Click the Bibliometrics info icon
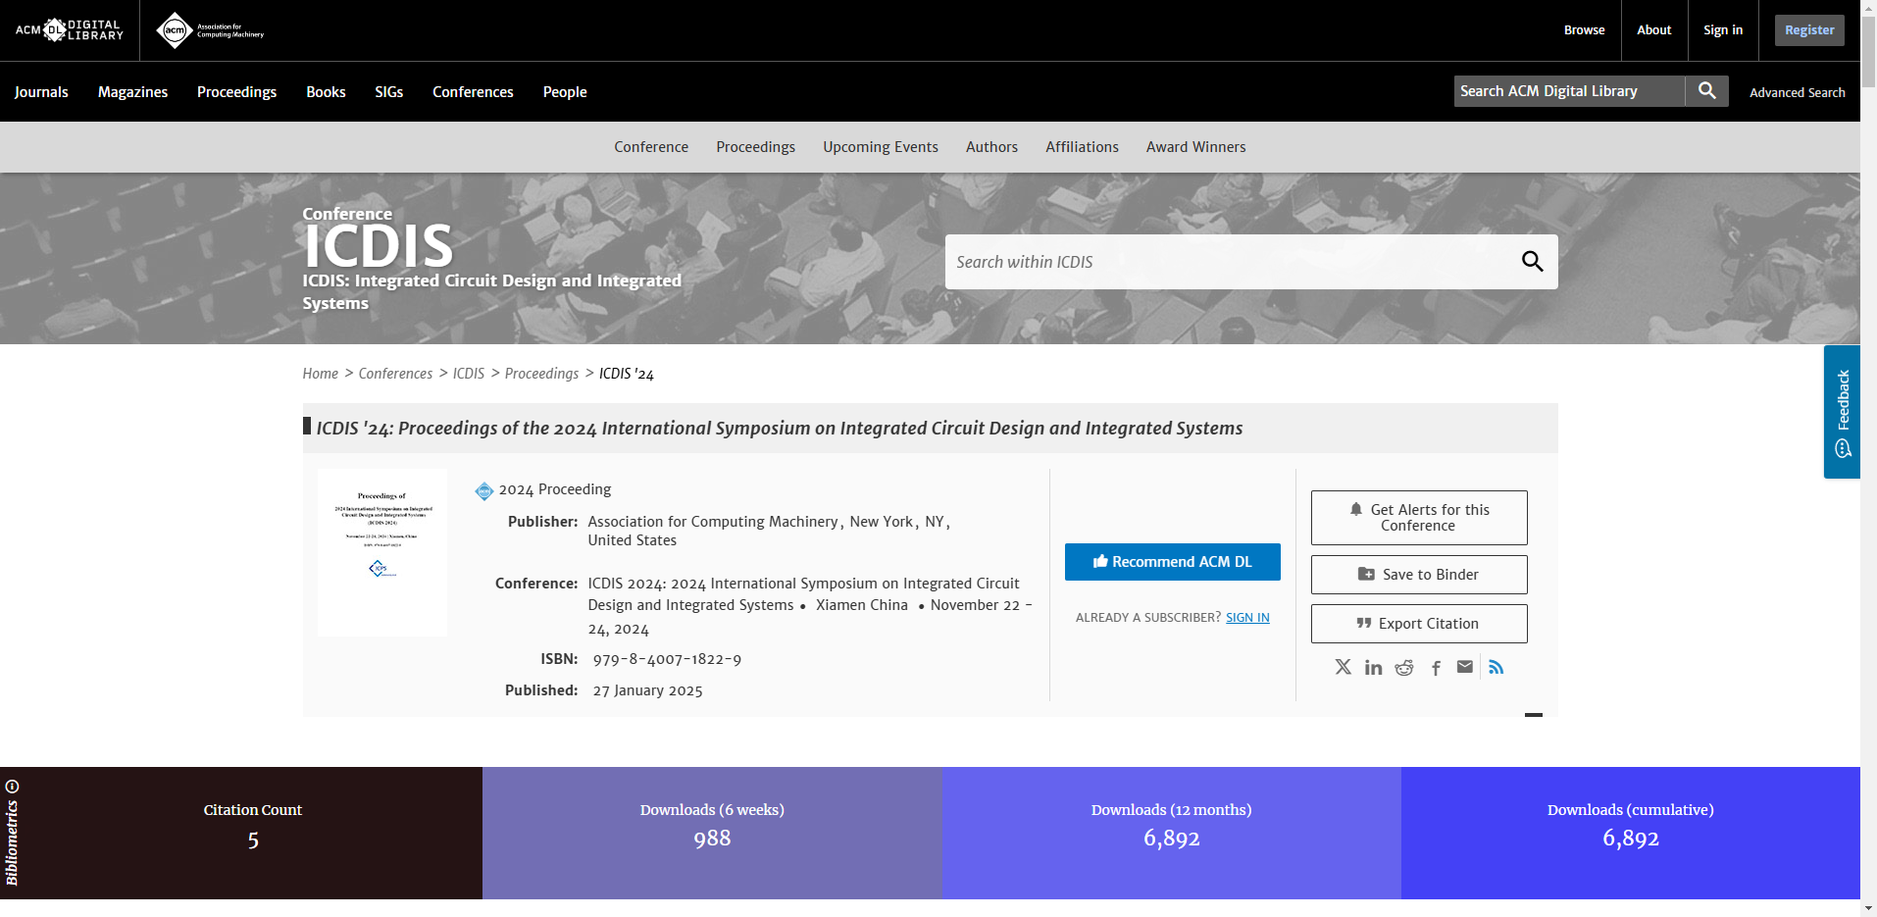1877x917 pixels. 13,787
